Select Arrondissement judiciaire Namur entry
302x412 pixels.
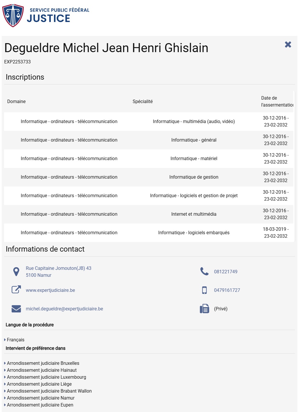point(41,398)
